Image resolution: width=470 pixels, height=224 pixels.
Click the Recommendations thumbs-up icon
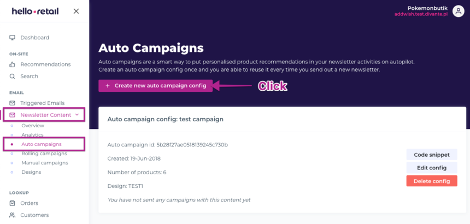click(x=13, y=64)
